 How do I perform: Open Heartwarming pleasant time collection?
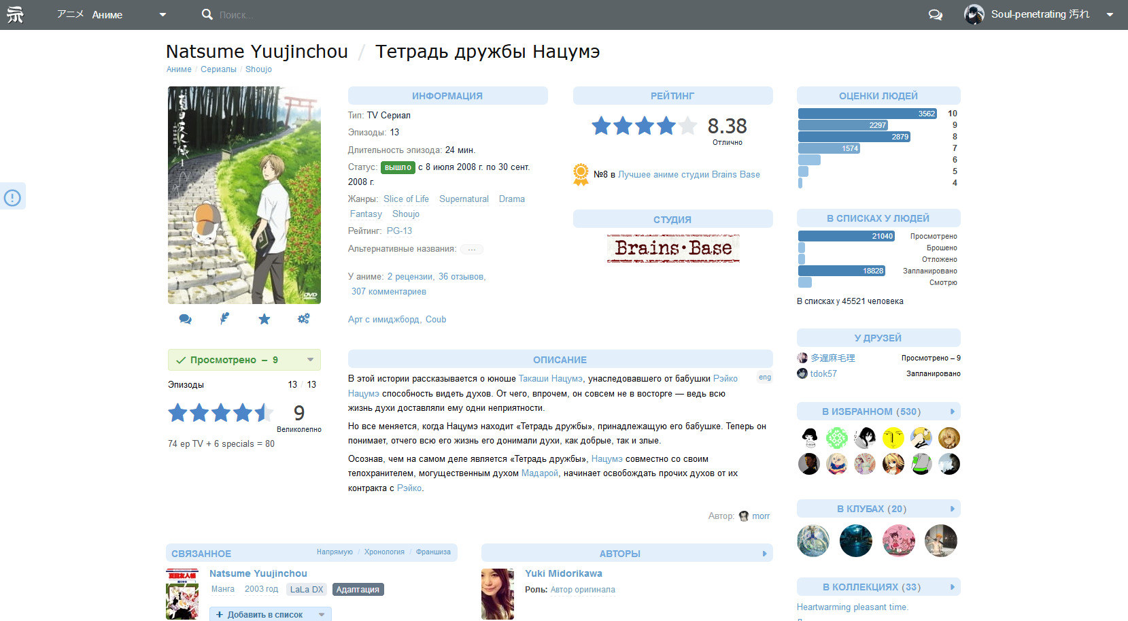853,607
